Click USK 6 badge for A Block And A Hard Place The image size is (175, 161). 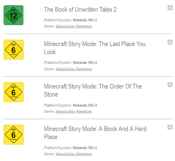(x=14, y=135)
